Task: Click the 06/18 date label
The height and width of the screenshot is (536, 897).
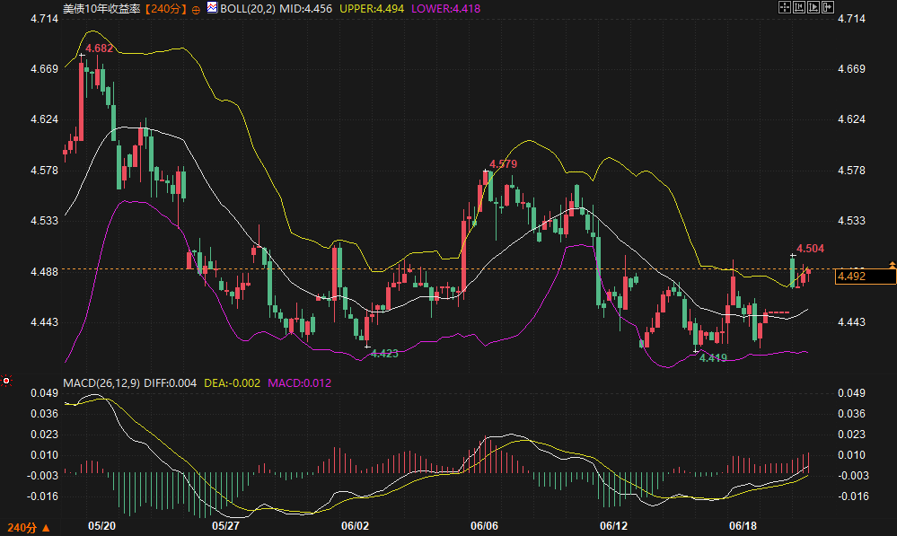Action: [743, 526]
